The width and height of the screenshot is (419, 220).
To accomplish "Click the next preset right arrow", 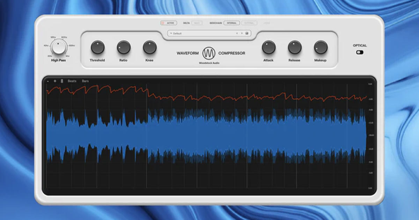I will click(242, 34).
